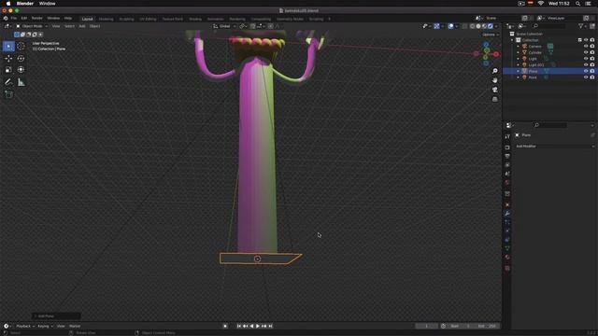Jump to the animation start frame
598x336 pixels.
coord(239,326)
